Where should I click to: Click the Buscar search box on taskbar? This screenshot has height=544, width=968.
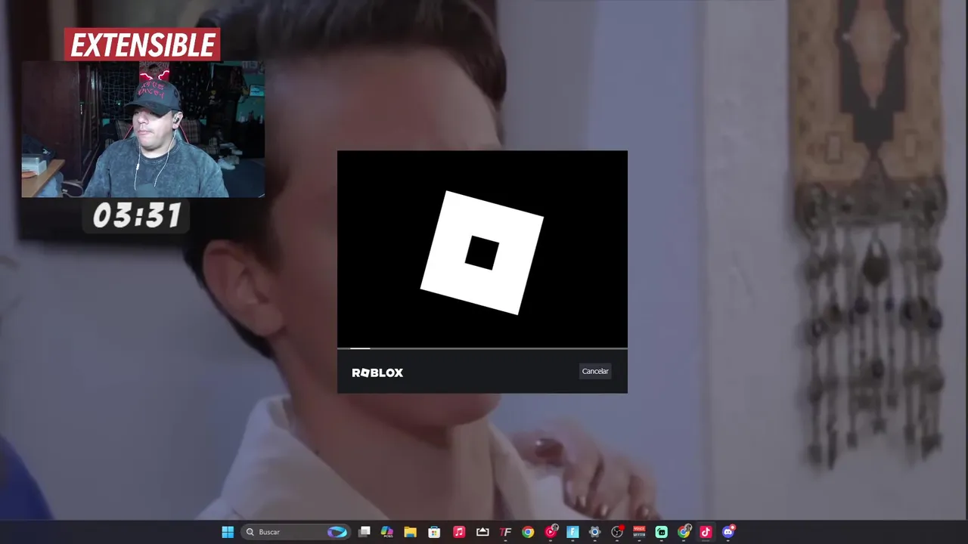pos(296,532)
